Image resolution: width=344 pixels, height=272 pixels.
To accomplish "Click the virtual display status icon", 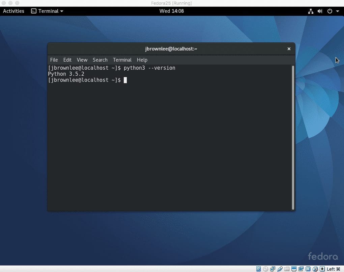I will point(294,269).
